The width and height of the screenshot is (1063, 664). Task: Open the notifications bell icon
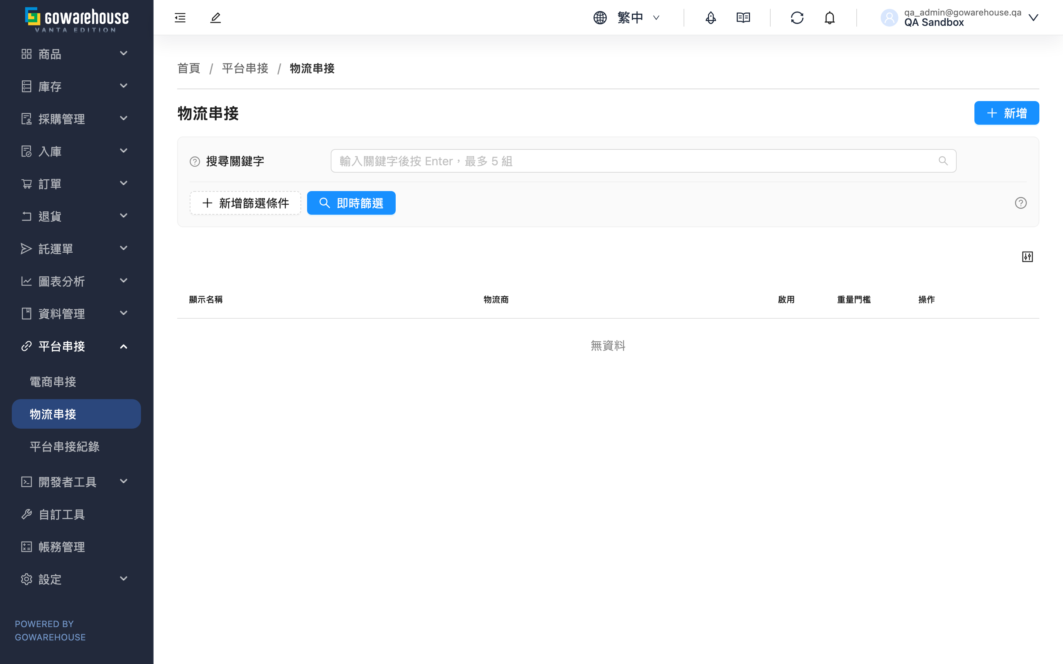click(x=830, y=18)
